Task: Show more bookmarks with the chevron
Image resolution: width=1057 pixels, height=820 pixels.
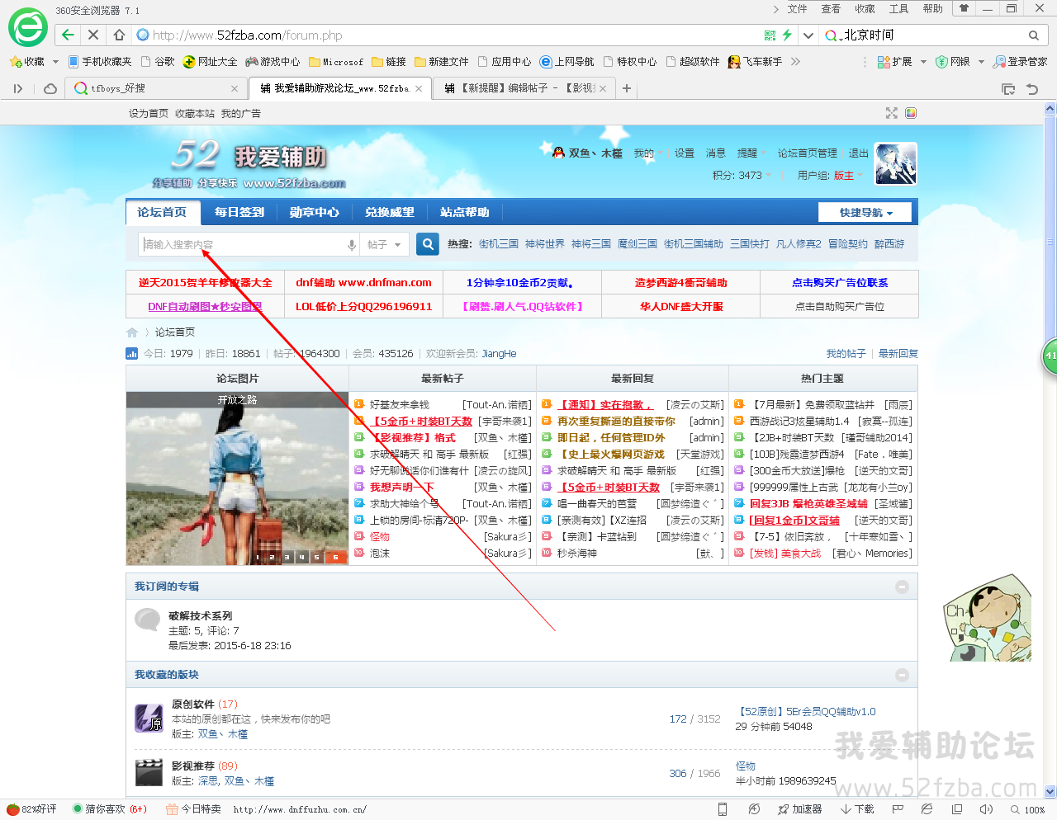Action: [795, 62]
